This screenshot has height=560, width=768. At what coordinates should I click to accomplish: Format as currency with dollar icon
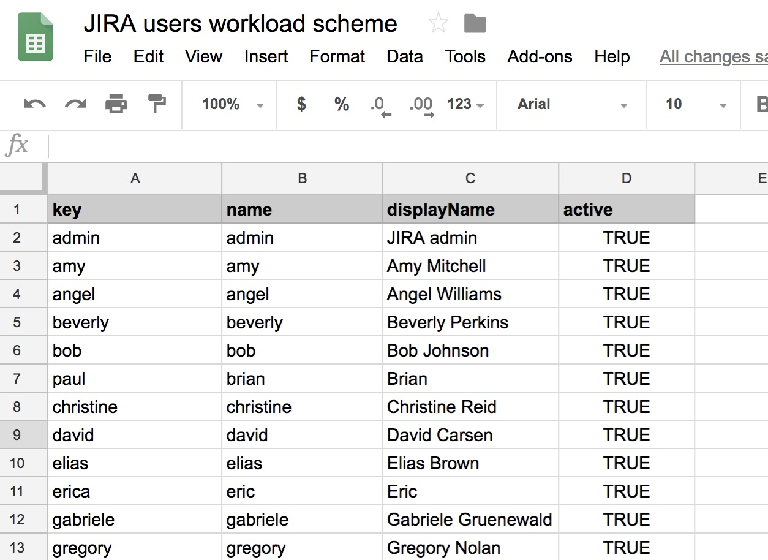(301, 104)
